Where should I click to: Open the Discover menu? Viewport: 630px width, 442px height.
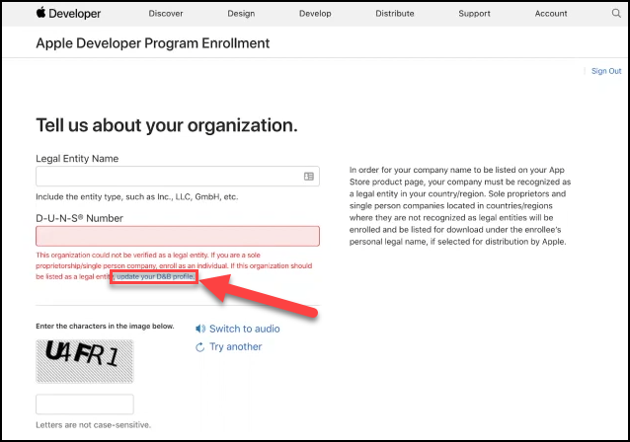pyautogui.click(x=165, y=14)
